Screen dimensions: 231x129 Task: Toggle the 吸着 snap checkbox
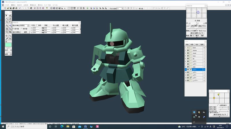[195, 21]
